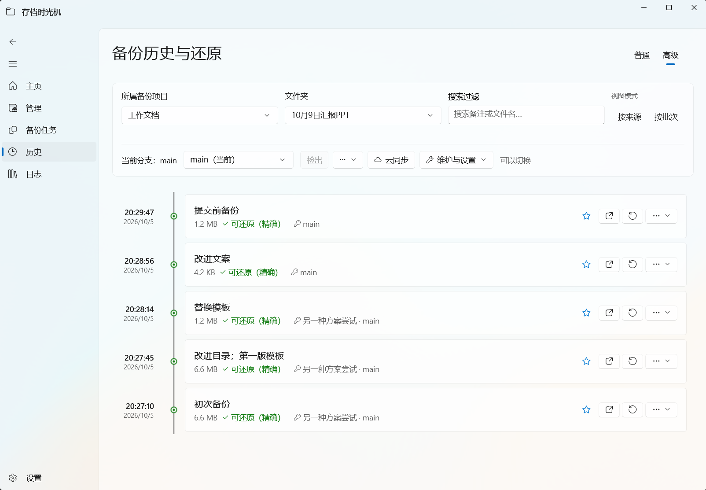Restore the 提交前备份 backup
Viewport: 706px width, 490px height.
(632, 216)
